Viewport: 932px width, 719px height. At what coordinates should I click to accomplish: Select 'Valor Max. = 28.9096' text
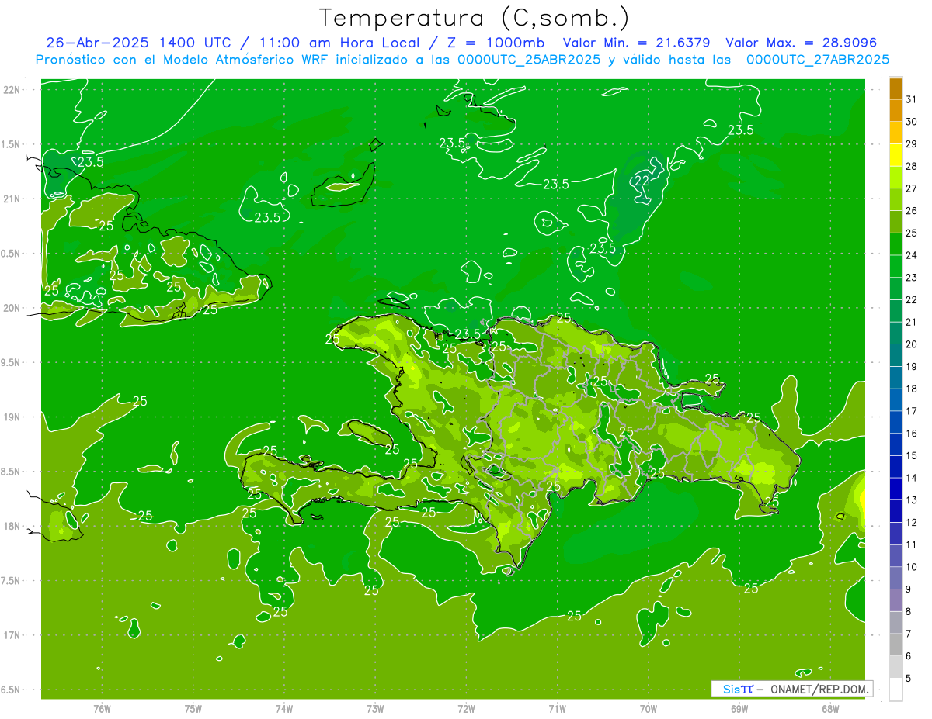[801, 43]
